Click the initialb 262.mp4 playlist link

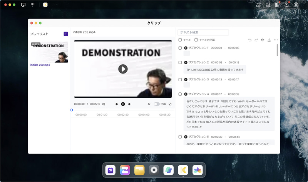tap(40, 65)
